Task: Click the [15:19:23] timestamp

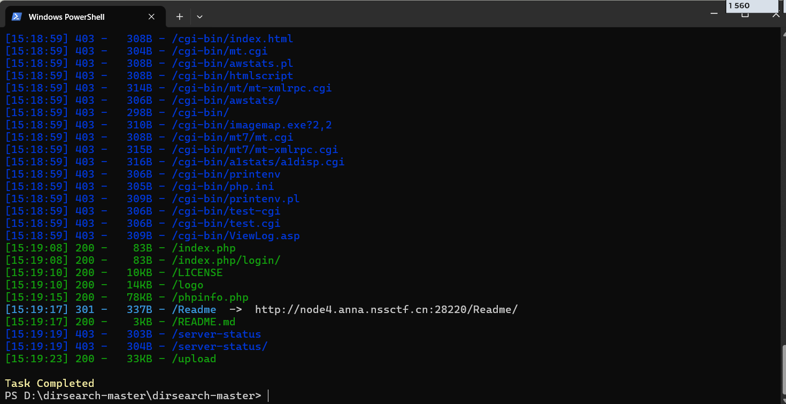Action: point(37,359)
